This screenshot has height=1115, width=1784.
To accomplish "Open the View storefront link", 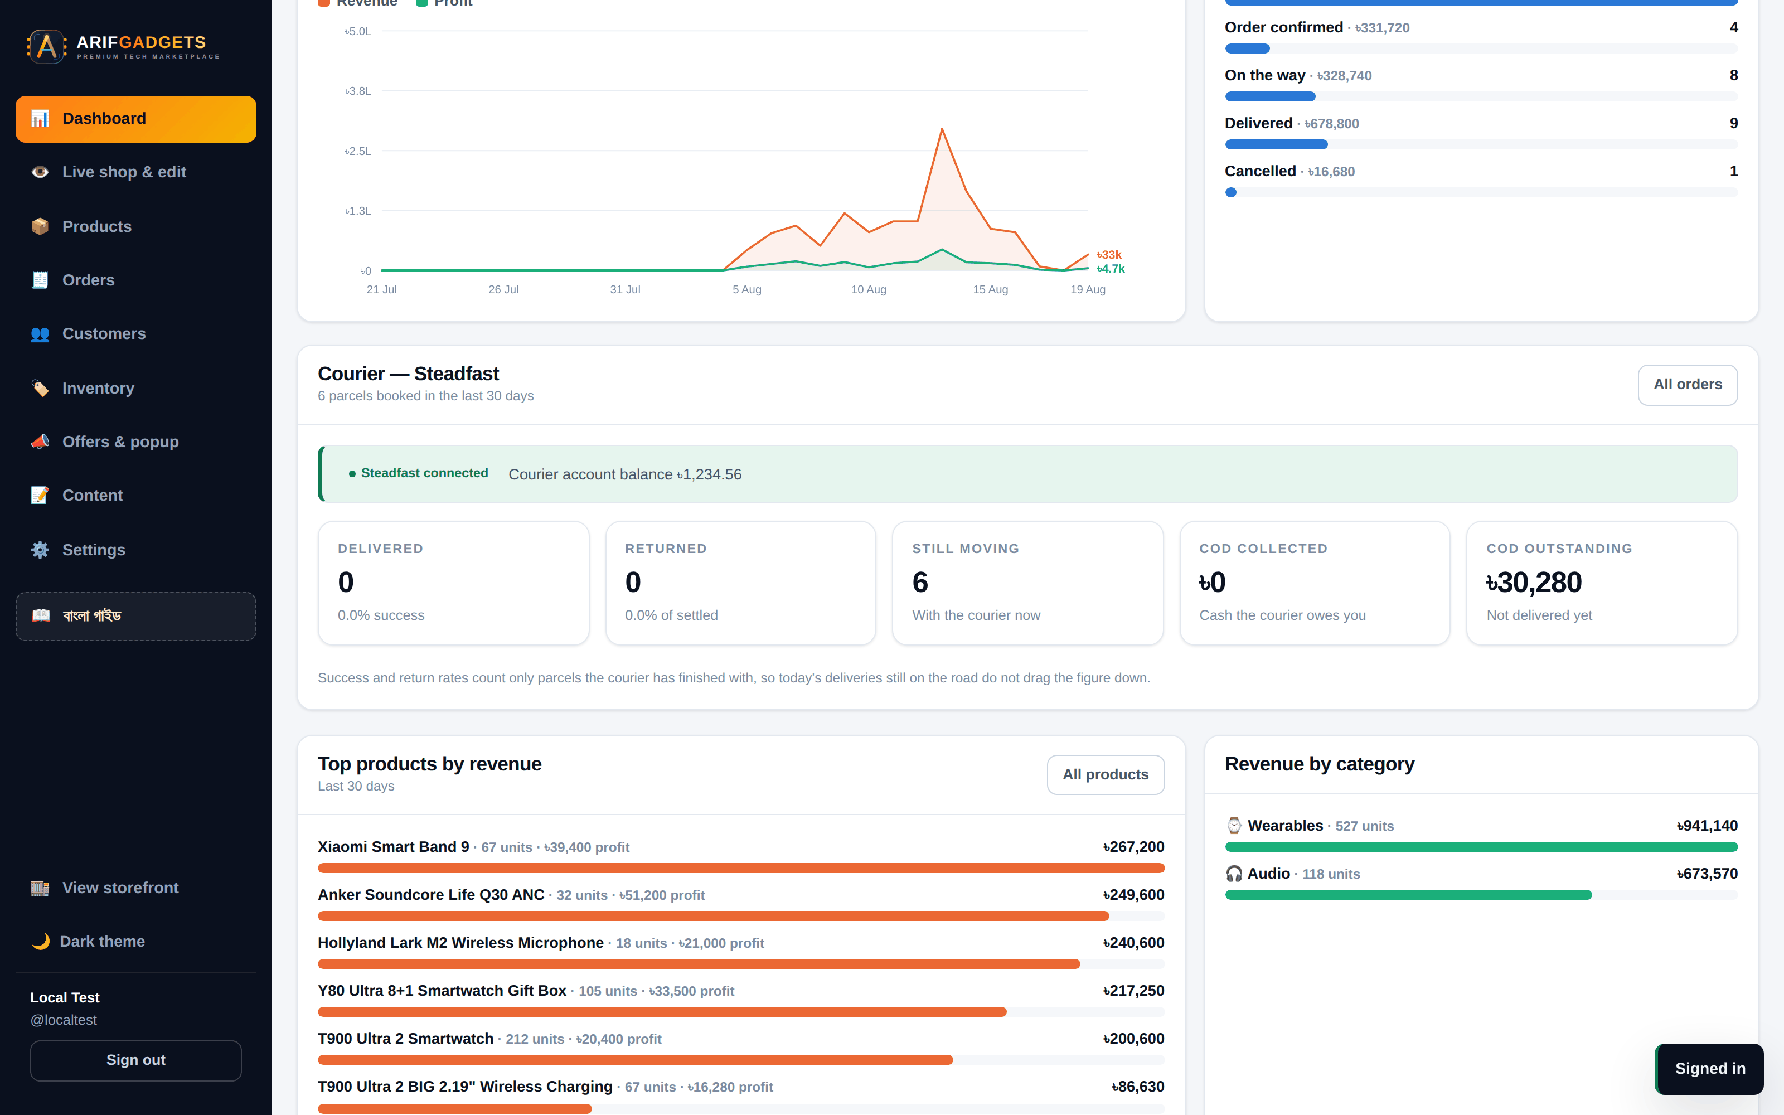I will pyautogui.click(x=135, y=888).
